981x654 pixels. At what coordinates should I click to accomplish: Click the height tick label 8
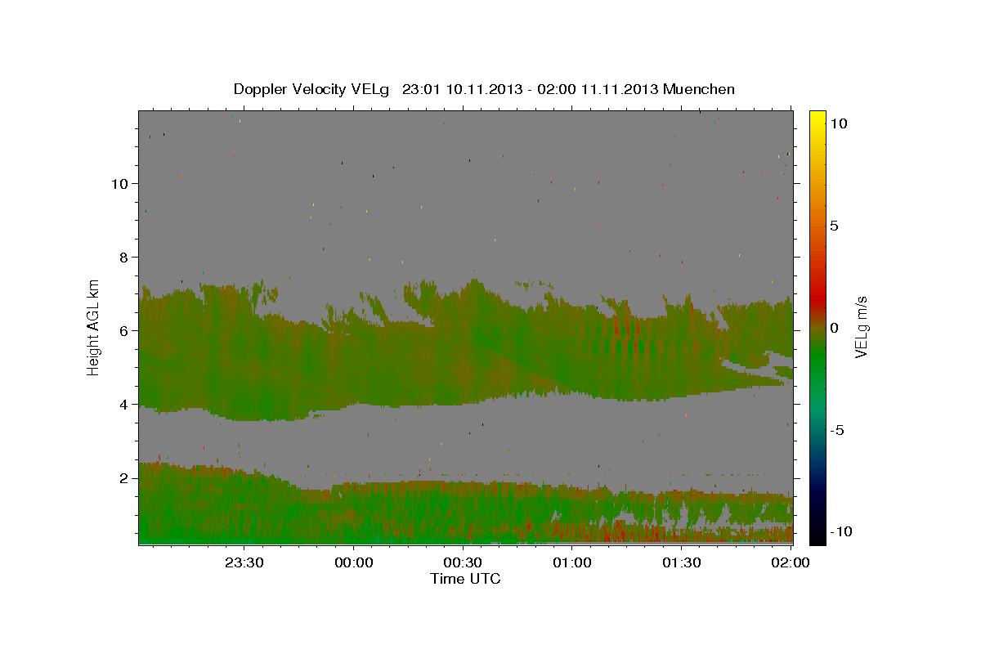125,258
